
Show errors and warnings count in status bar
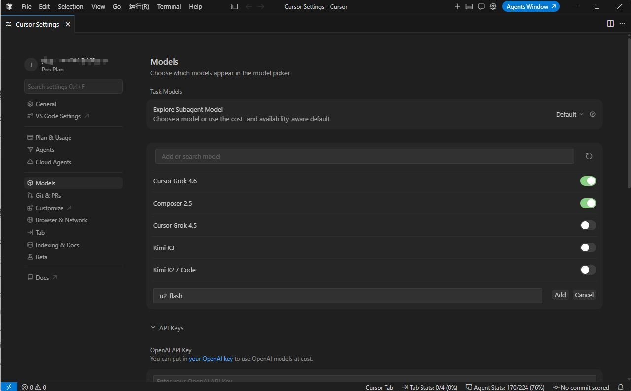click(34, 387)
